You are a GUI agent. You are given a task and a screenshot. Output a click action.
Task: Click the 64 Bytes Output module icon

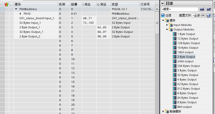coord(175,98)
